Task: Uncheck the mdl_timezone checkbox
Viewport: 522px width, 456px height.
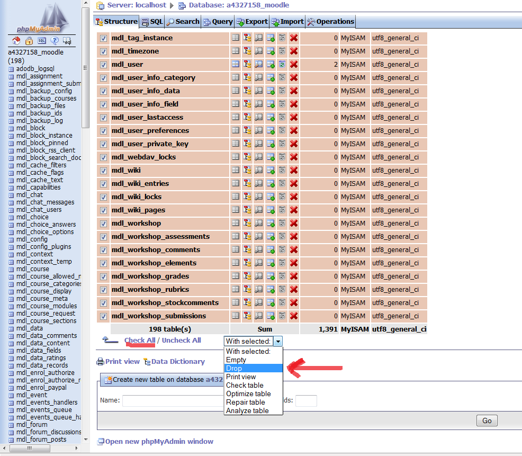Action: (x=104, y=51)
